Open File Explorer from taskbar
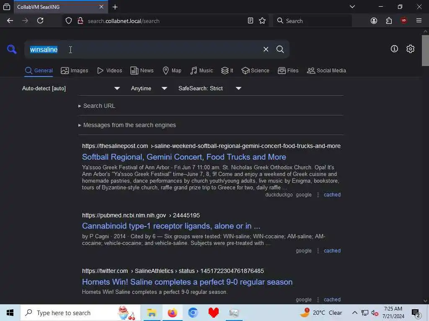Viewport: 429px width, 321px height. pyautogui.click(x=151, y=313)
